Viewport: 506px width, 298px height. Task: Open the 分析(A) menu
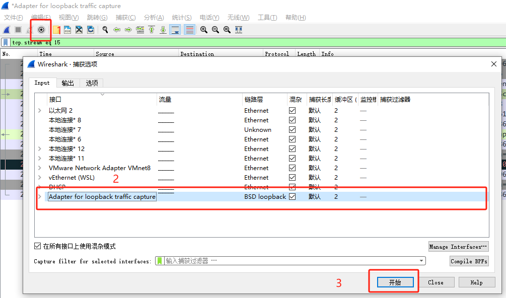pos(154,18)
